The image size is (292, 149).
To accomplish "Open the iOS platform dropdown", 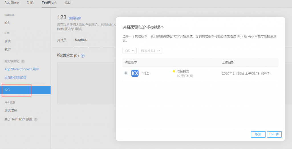I will pyautogui.click(x=129, y=51).
